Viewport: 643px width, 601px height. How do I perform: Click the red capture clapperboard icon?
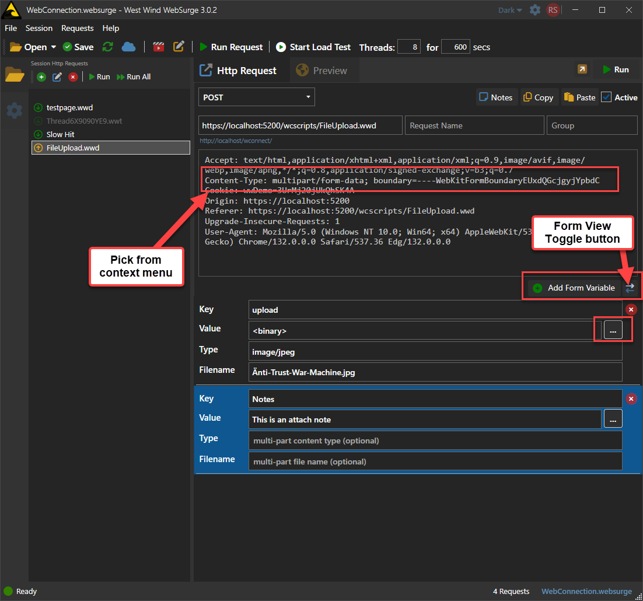pyautogui.click(x=158, y=47)
